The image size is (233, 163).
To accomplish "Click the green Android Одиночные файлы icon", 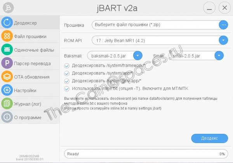I will (x=7, y=50).
